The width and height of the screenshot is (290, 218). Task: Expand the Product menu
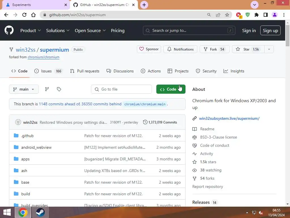click(31, 31)
